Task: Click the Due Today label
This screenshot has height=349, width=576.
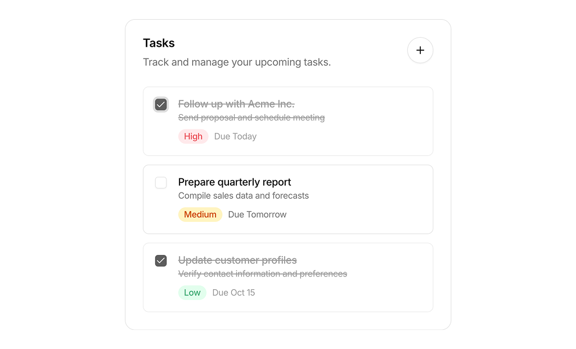Action: [235, 136]
